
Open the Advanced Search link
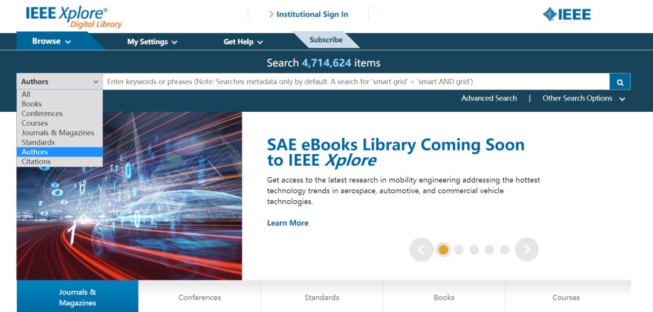tap(489, 99)
